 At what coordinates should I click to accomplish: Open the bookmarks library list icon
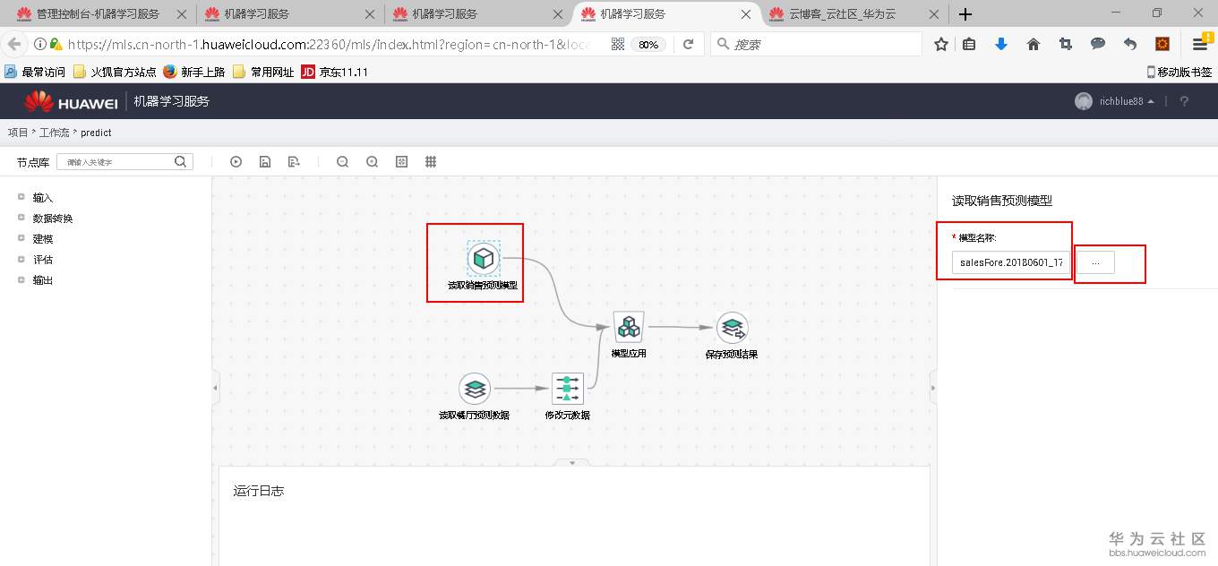click(x=969, y=44)
